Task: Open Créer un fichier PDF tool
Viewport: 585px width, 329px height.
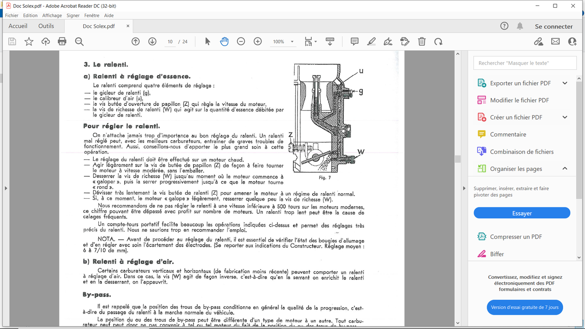Action: pos(516,117)
